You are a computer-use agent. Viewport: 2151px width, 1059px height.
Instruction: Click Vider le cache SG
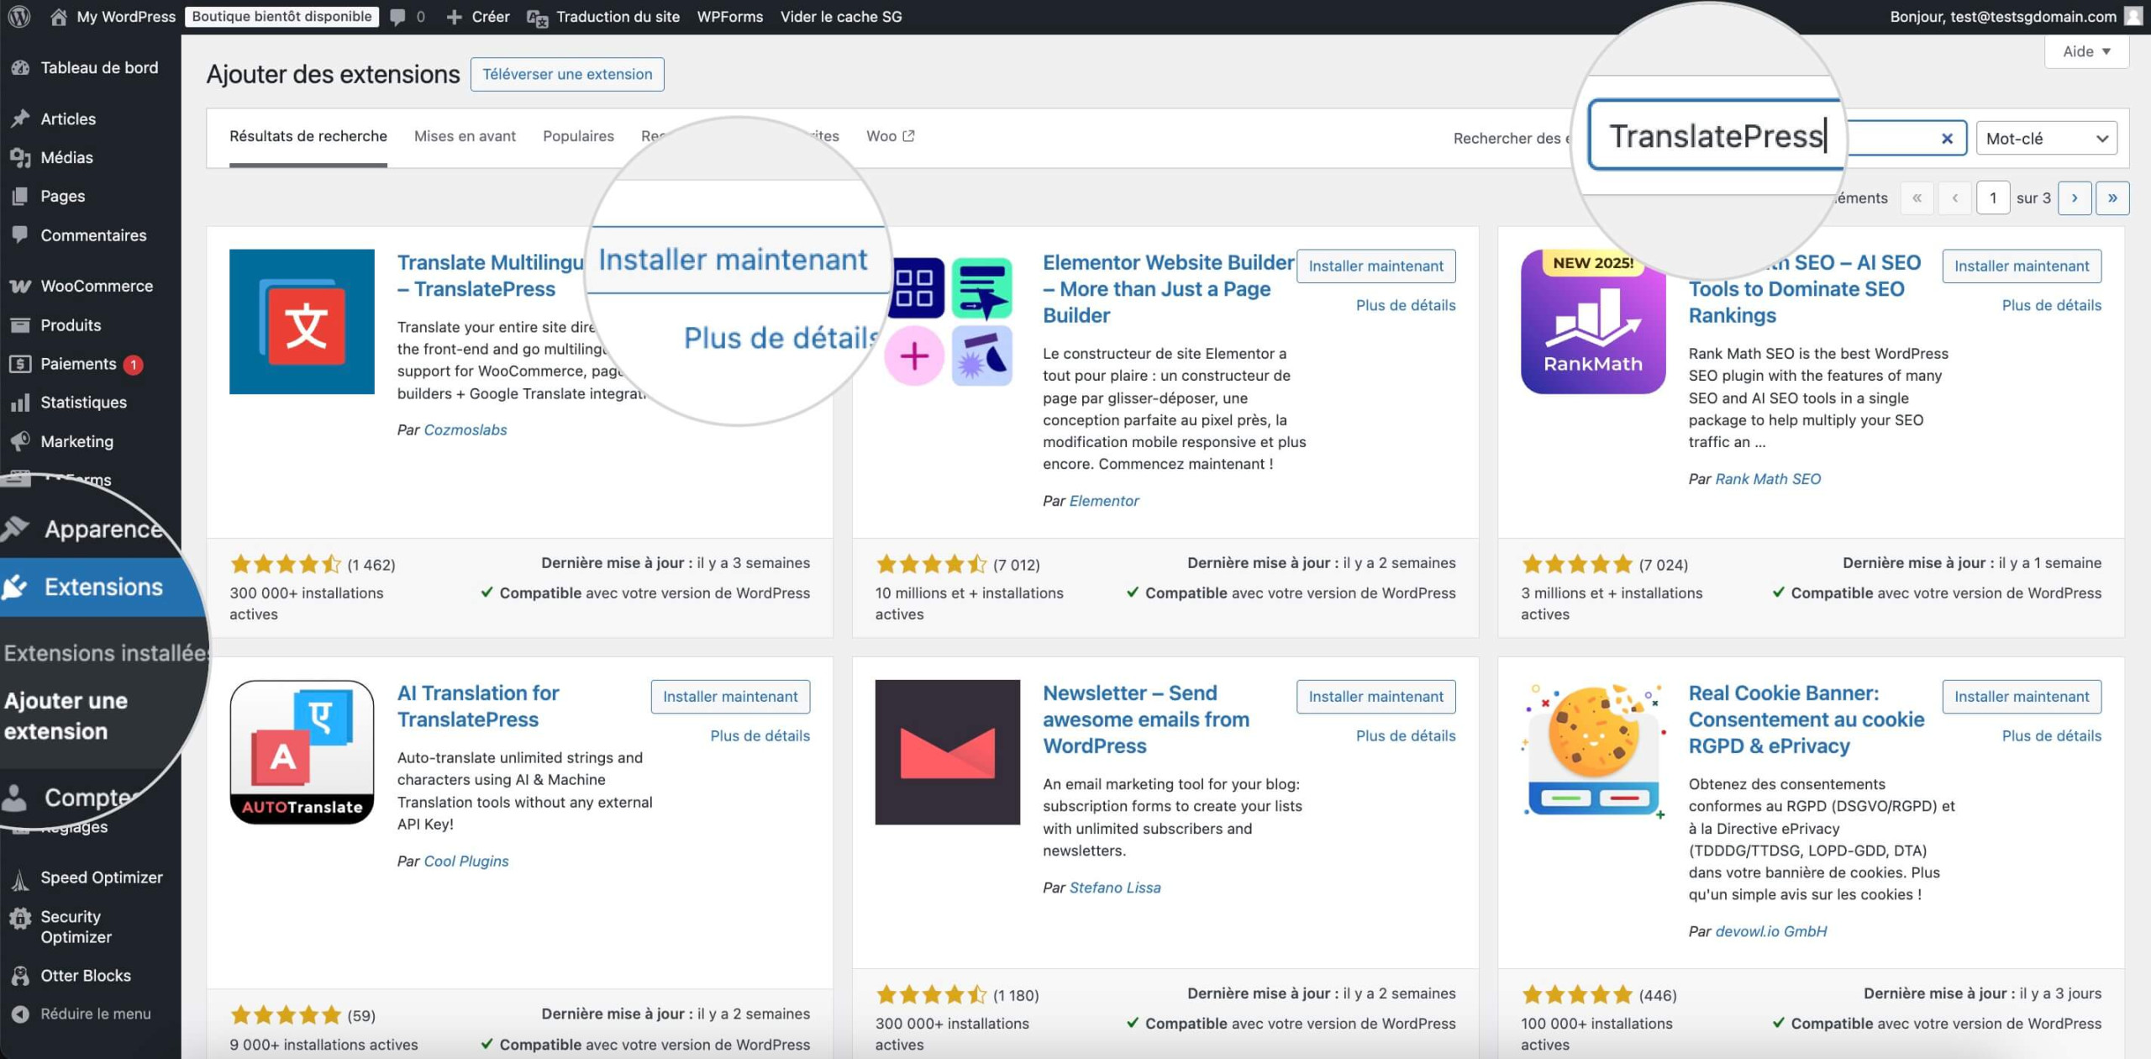click(x=840, y=17)
